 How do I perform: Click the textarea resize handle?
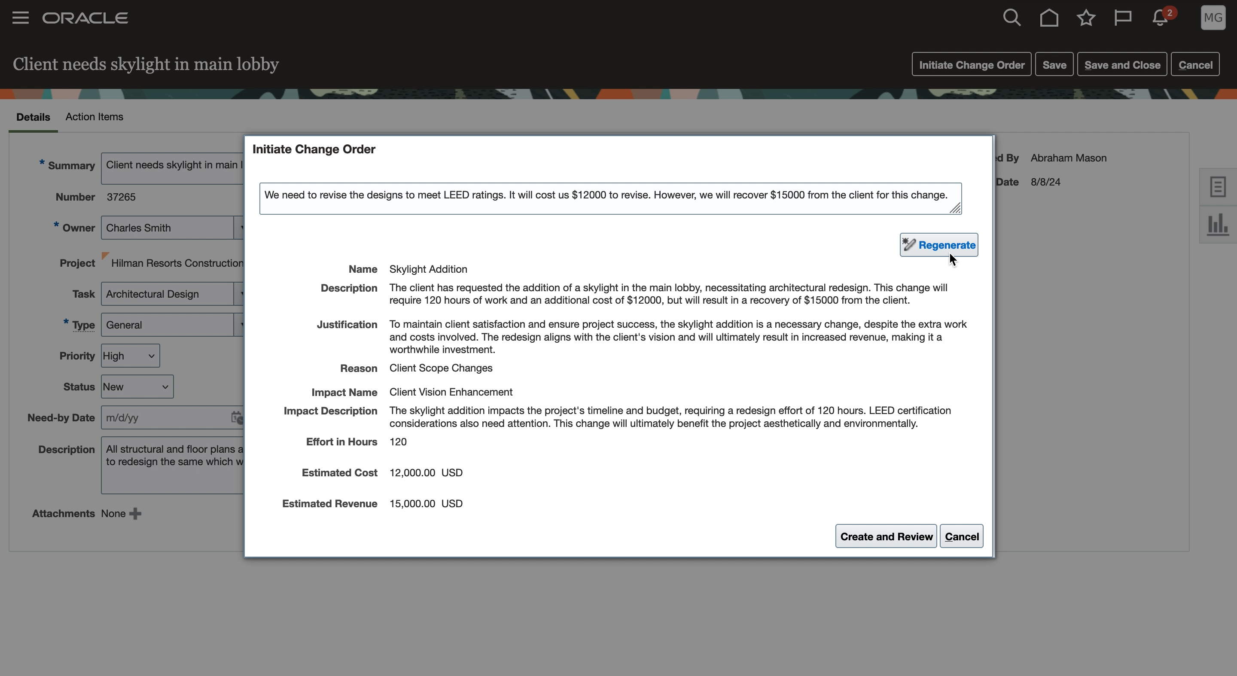956,208
